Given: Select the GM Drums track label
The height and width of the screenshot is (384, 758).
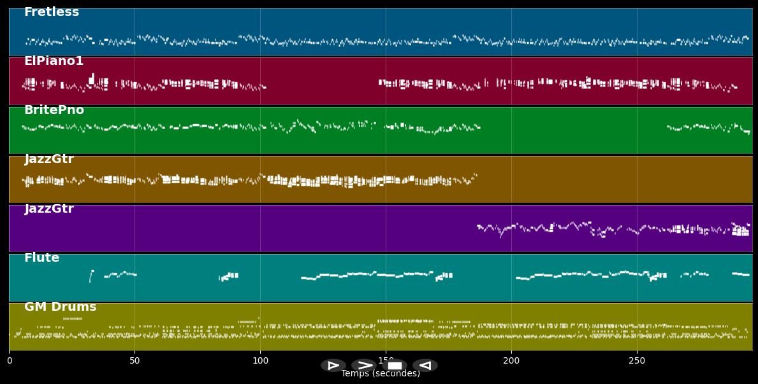Looking at the screenshot, I should pyautogui.click(x=60, y=307).
